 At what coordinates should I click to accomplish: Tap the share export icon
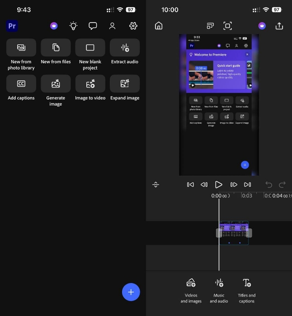[x=279, y=26]
